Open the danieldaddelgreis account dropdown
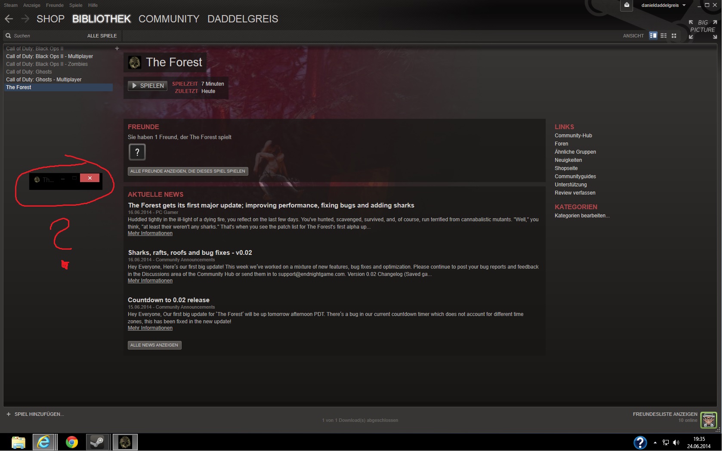This screenshot has width=723, height=452. [x=663, y=5]
